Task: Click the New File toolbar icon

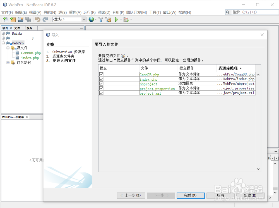Action: point(6,20)
